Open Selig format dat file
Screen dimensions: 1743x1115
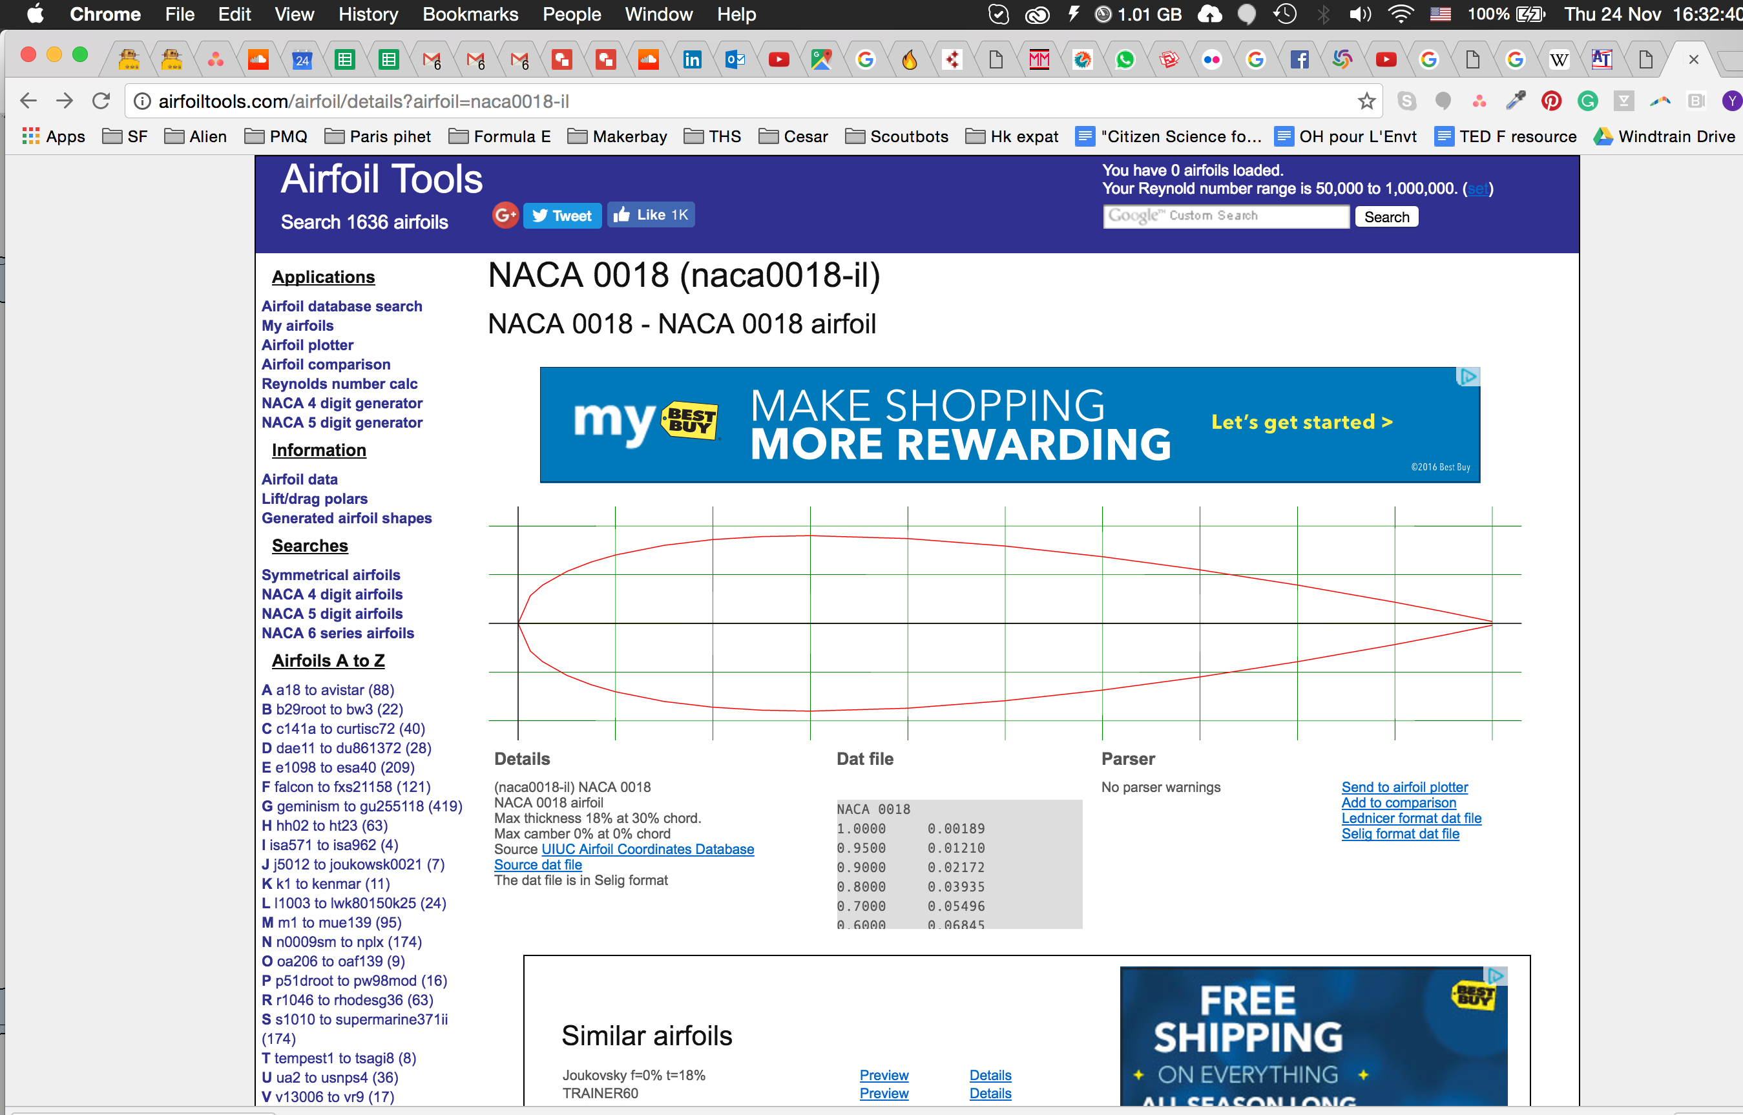1400,833
